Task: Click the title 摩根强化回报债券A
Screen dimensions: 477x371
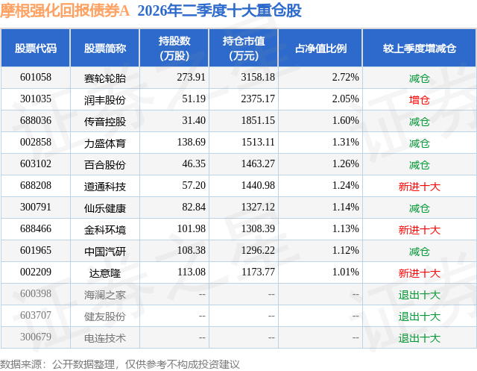Action: click(x=65, y=10)
